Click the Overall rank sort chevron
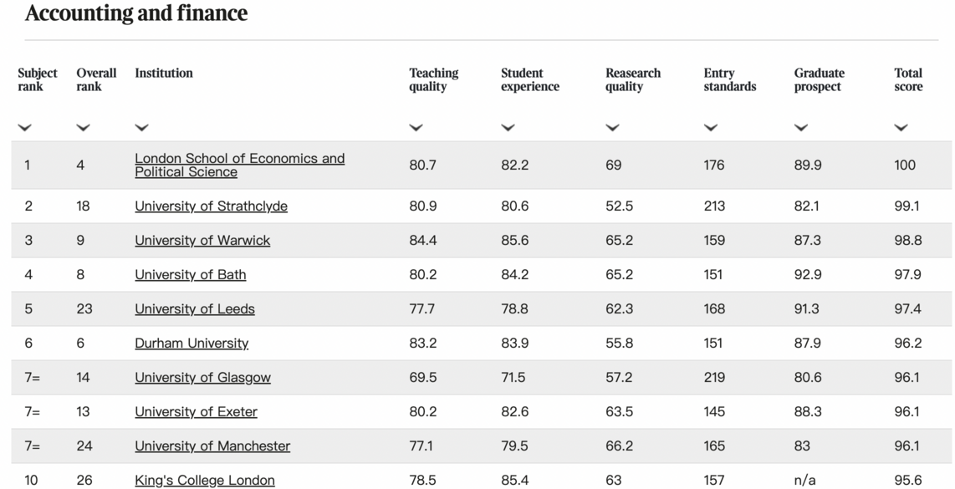Viewport: 955px width, 489px height. 83,128
